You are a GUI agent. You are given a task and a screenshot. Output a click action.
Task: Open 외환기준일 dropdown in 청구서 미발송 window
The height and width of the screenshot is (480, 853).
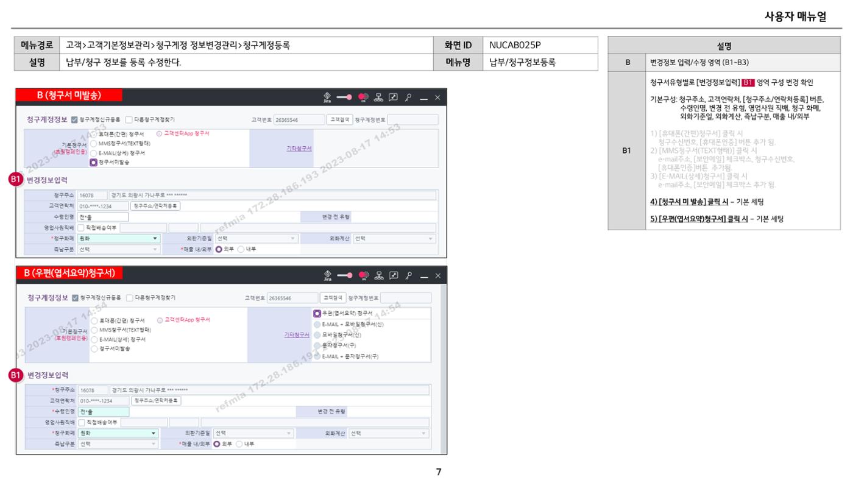tap(257, 239)
